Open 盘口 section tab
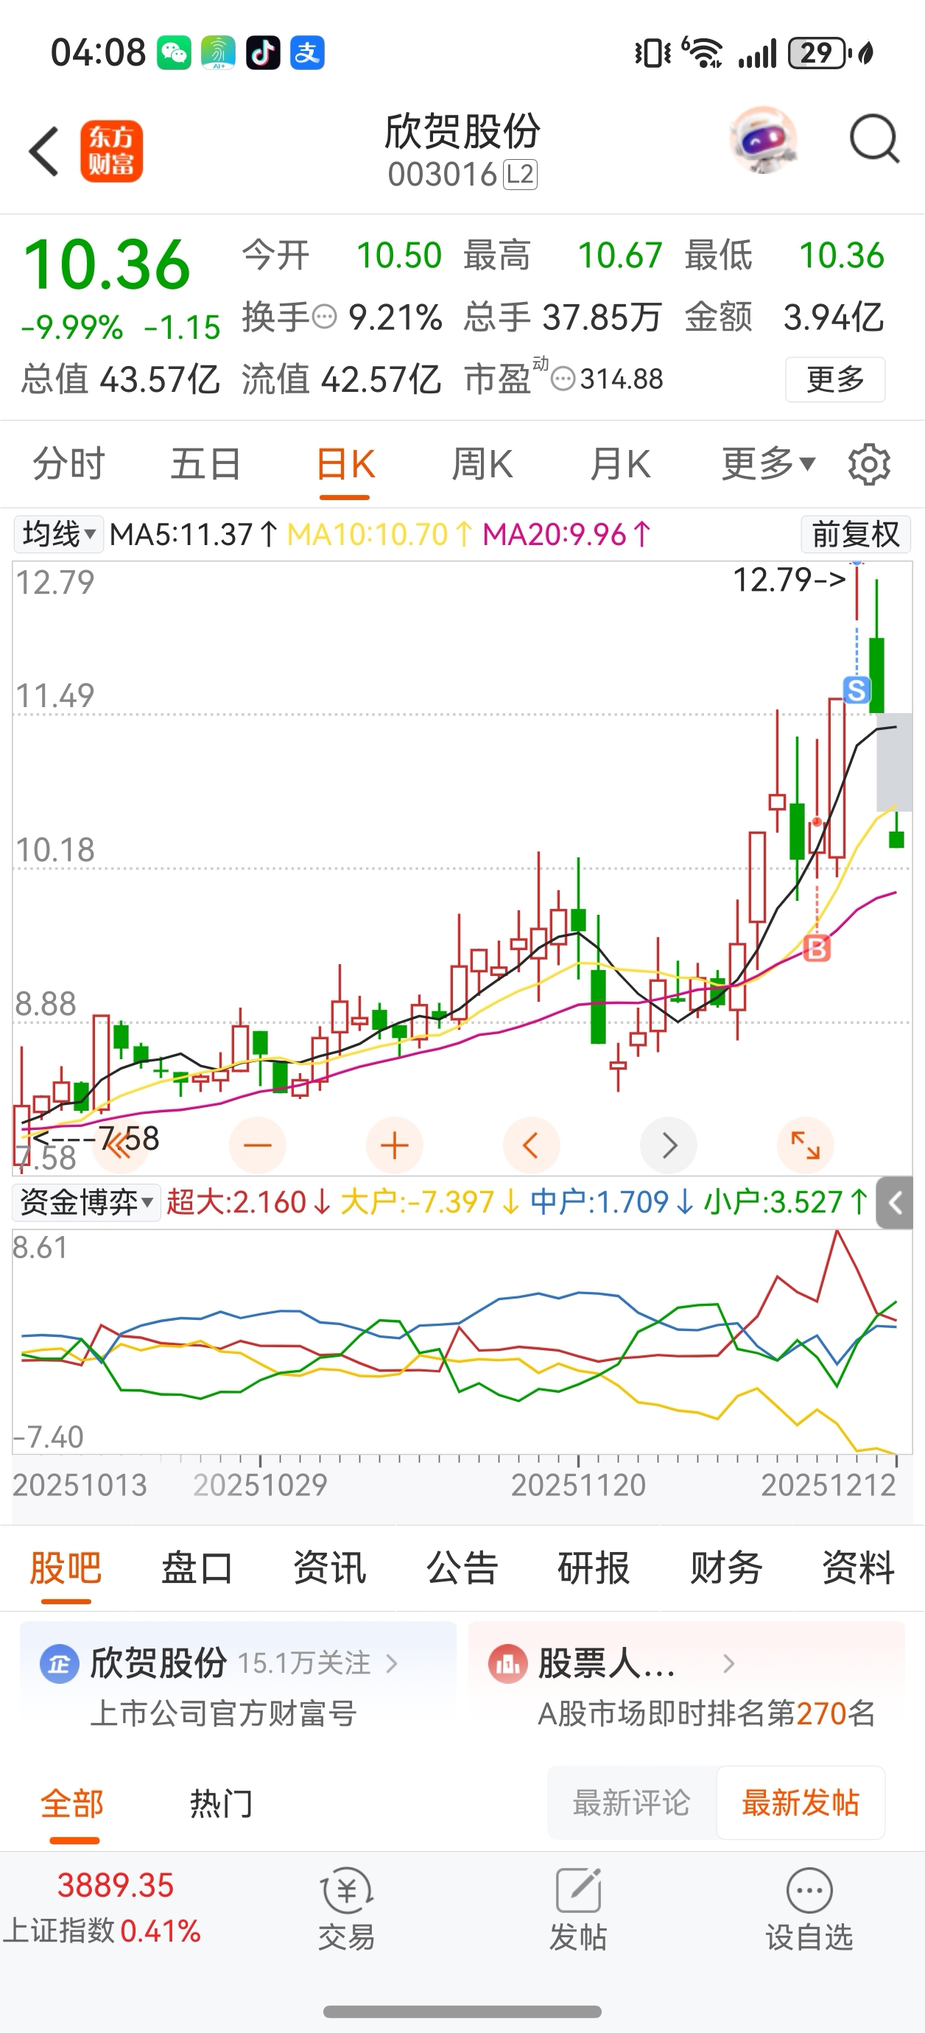This screenshot has width=925, height=2033. click(197, 1567)
